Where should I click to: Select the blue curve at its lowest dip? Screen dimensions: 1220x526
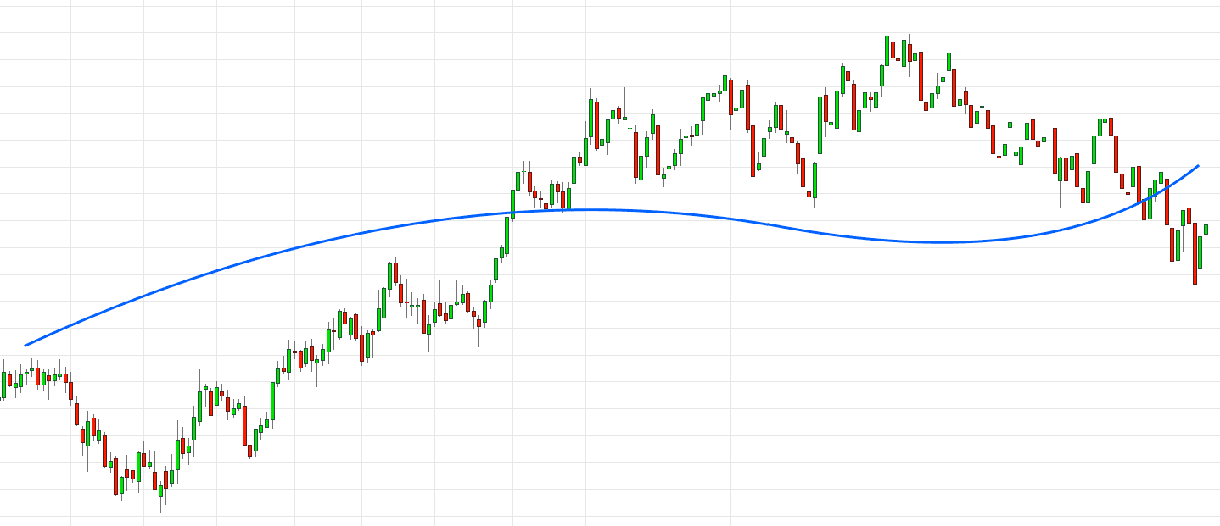click(942, 242)
